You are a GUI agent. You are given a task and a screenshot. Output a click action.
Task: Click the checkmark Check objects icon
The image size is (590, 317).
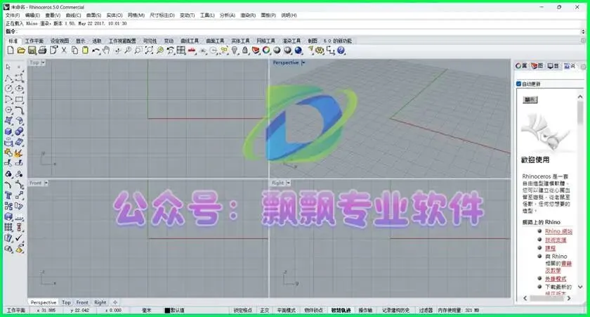click(x=19, y=238)
